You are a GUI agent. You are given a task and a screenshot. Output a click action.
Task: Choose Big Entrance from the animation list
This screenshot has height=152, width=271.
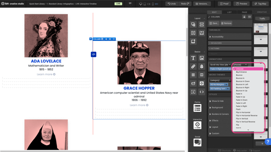tap(241, 72)
